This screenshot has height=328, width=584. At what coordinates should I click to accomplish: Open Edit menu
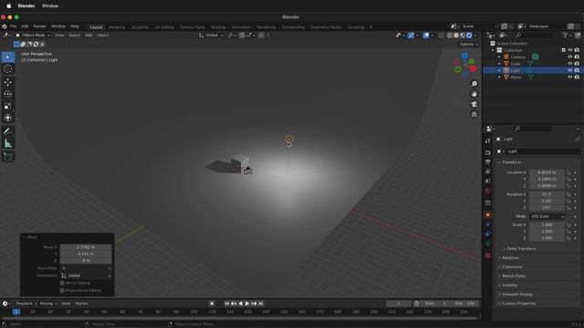pos(25,26)
